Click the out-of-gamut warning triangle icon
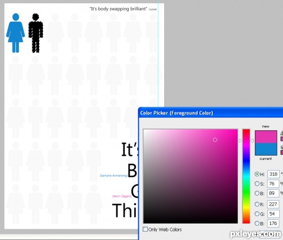This screenshot has height=240, width=283. pyautogui.click(x=282, y=133)
